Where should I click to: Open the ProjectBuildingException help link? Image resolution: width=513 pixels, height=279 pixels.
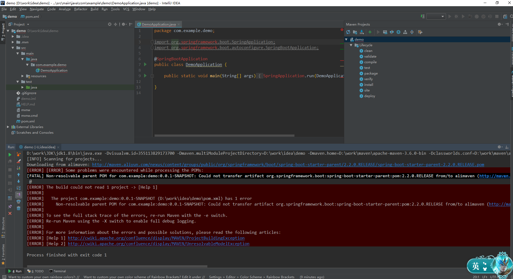click(156, 238)
